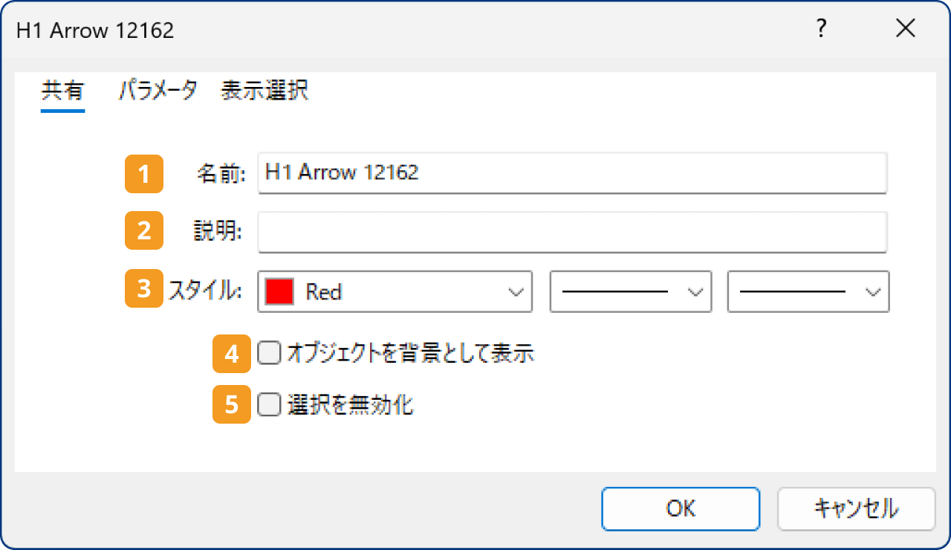
Task: Enable オブジェクトを背景として表示 checkbox
Action: coord(268,355)
